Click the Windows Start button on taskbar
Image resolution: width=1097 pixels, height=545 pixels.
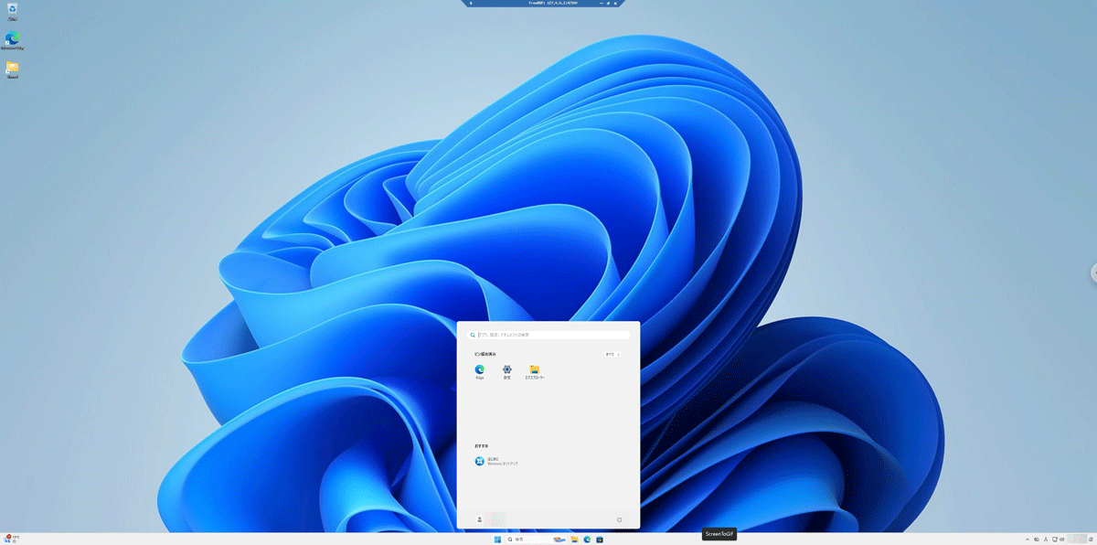coord(497,540)
